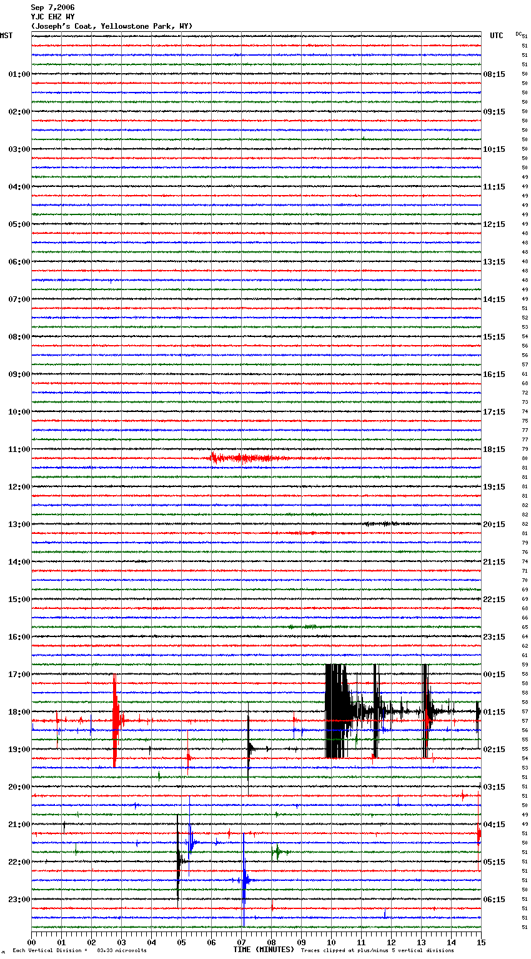Select the 10:00 MST time label
The image size is (531, 959).
point(19,412)
